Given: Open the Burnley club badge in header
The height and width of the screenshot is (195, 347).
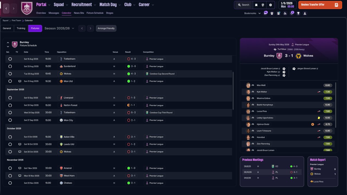Looking at the screenshot, I should click(x=27, y=8).
